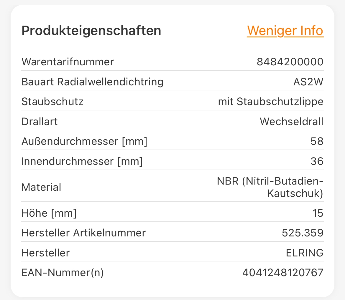Click the Produkteigenschaften heading

[x=91, y=31]
